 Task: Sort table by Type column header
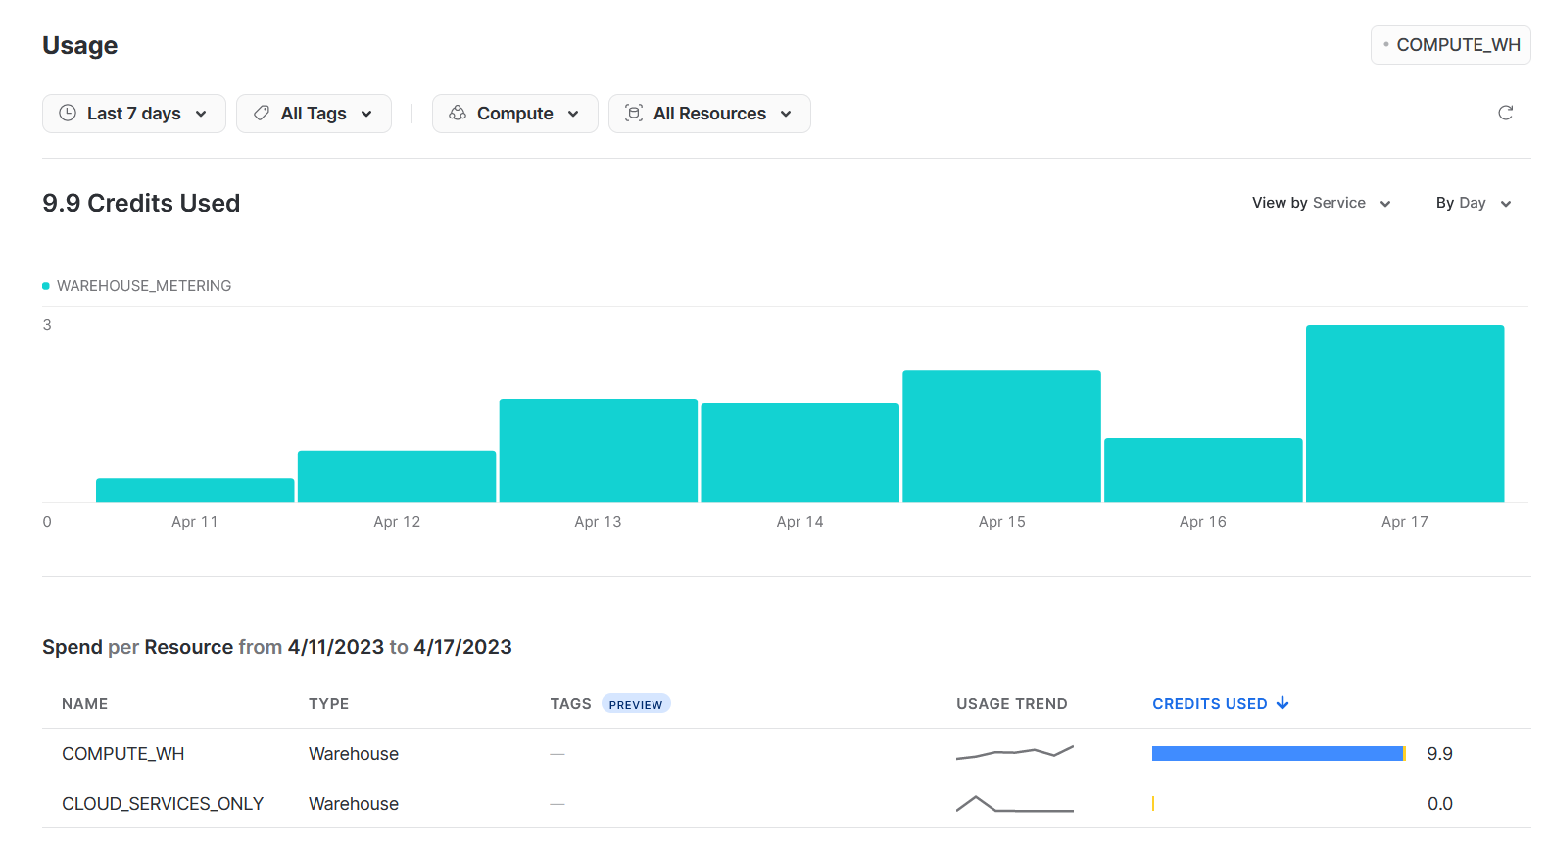click(x=328, y=704)
